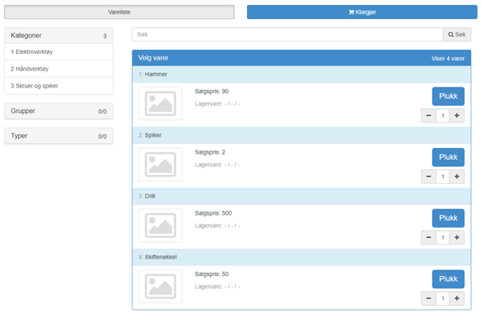
Task: Click the Søk search input field
Action: pyautogui.click(x=288, y=34)
